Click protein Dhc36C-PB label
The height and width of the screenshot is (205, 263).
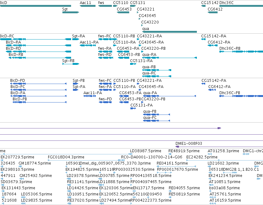click(230, 93)
